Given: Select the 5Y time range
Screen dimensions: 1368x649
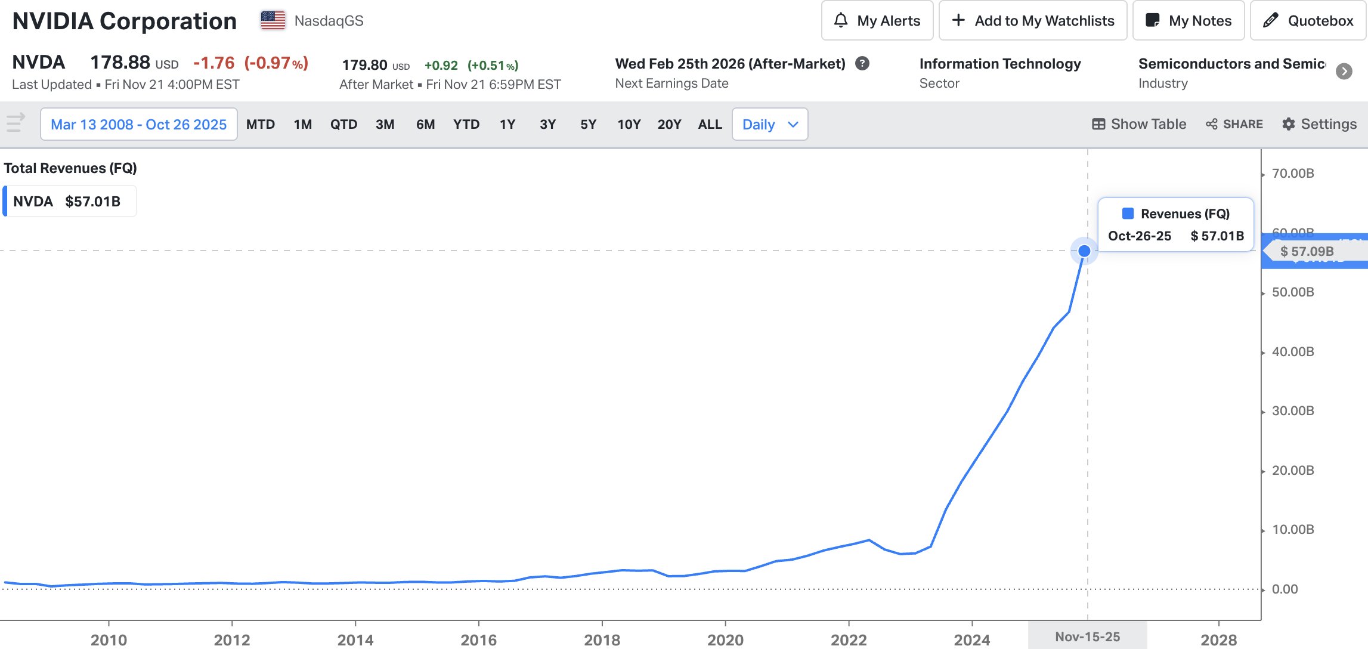Looking at the screenshot, I should point(588,124).
